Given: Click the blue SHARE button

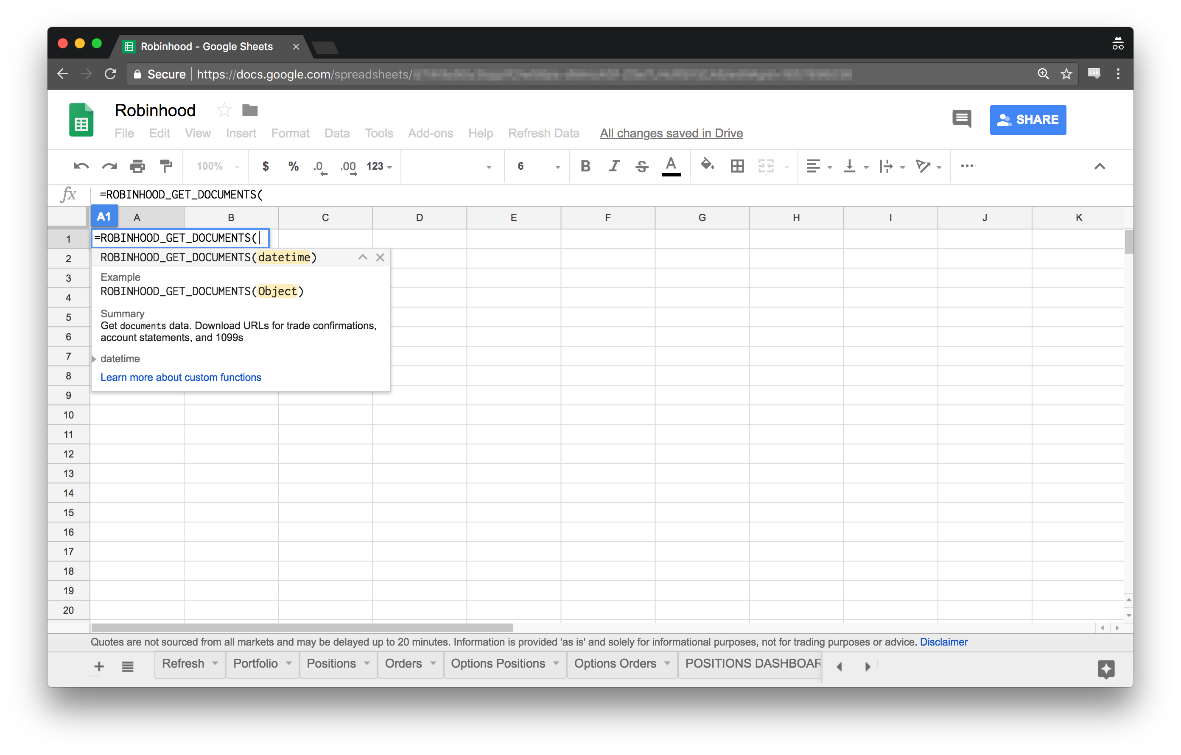Looking at the screenshot, I should pos(1027,120).
